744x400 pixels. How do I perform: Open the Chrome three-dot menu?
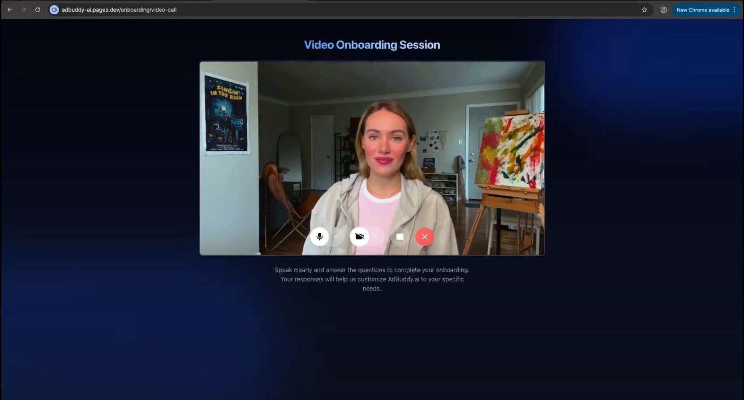pyautogui.click(x=735, y=10)
